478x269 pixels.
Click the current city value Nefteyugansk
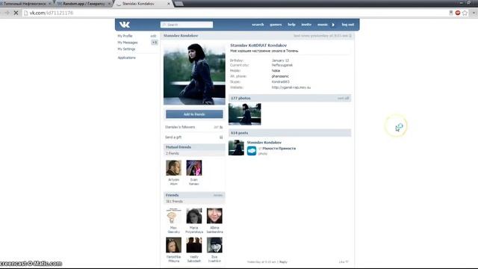[282, 65]
